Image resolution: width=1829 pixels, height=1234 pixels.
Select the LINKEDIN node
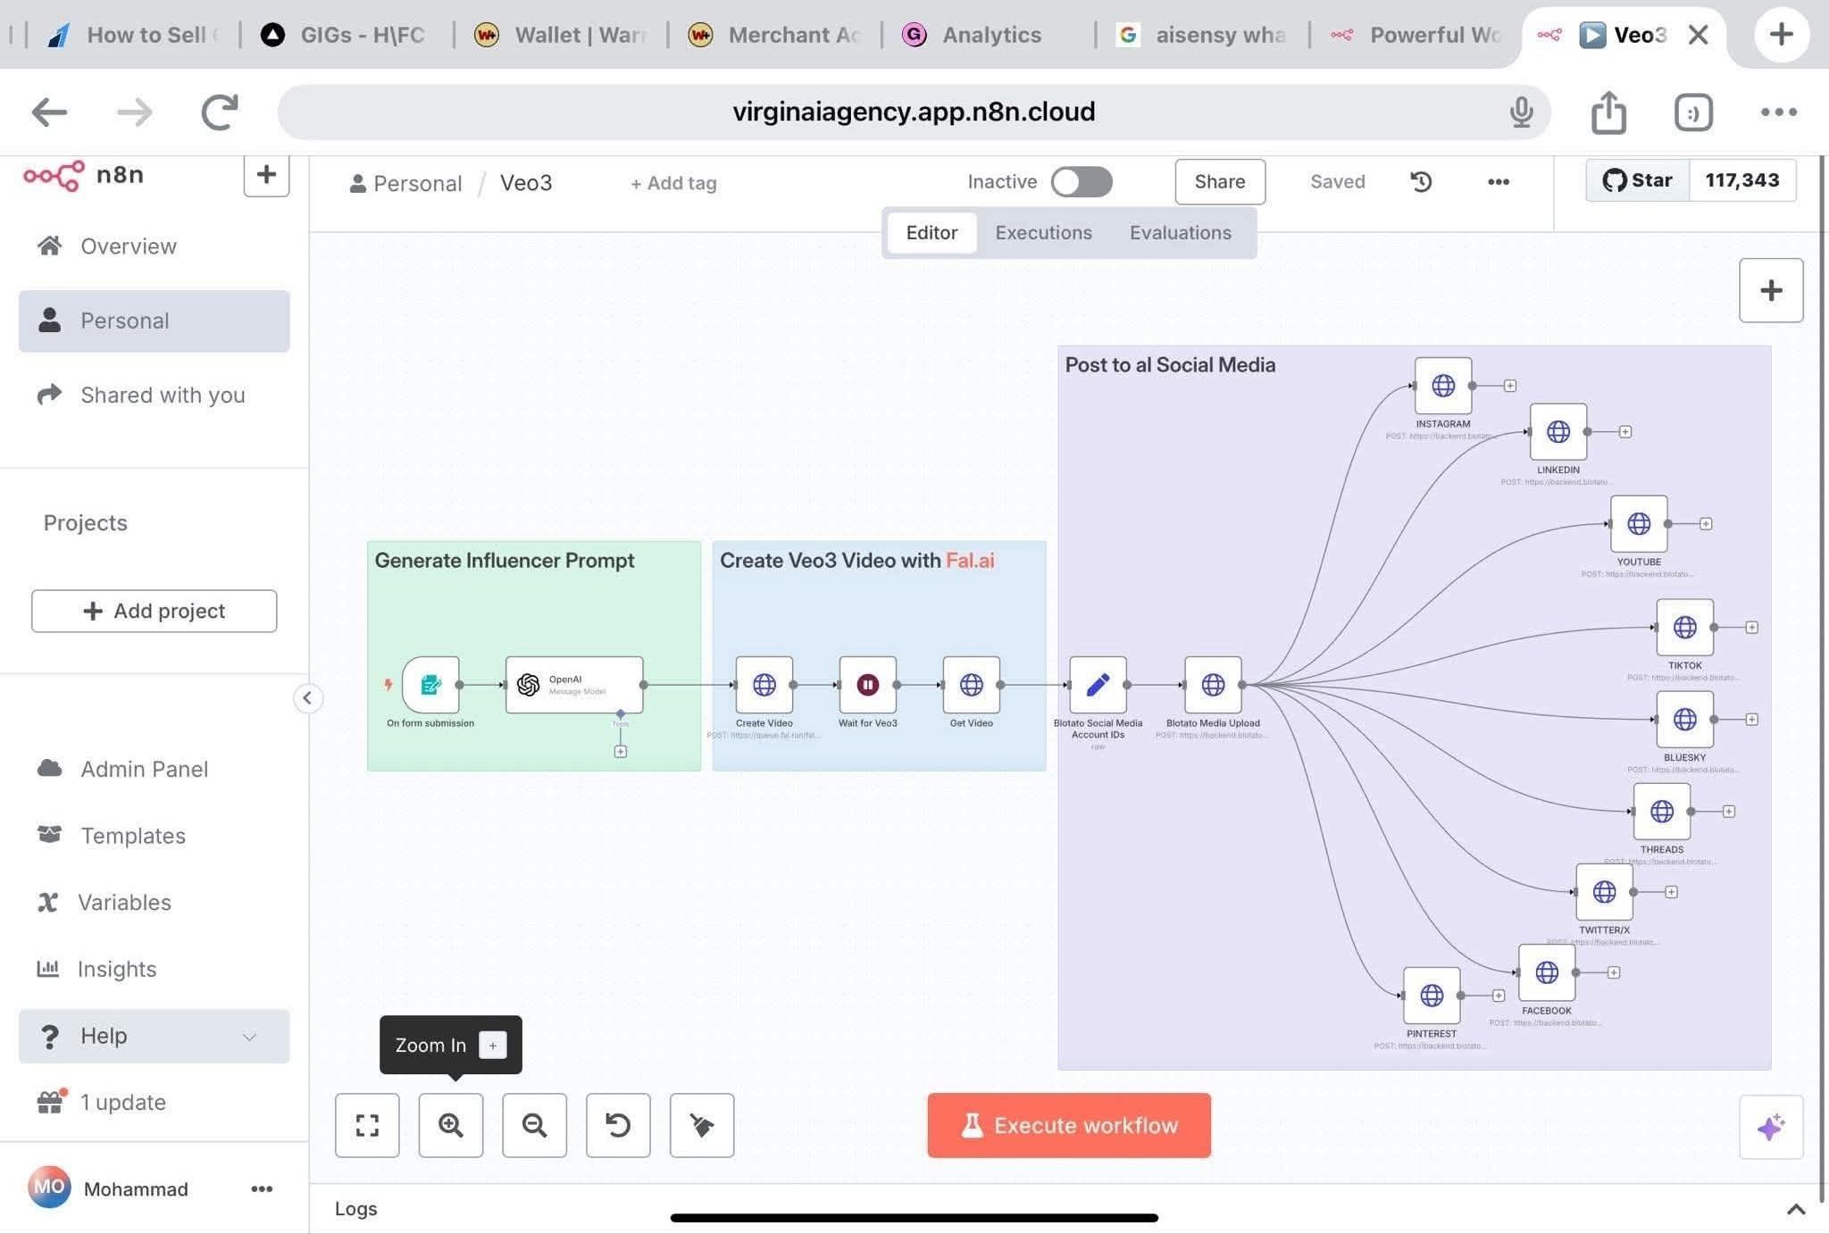[x=1558, y=432]
